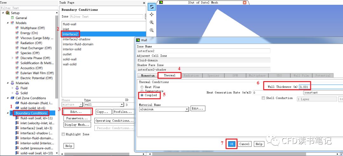This screenshot has width=343, height=156.
Task: Click the fluid-domain cell zone icon
Action: [x=17, y=103]
